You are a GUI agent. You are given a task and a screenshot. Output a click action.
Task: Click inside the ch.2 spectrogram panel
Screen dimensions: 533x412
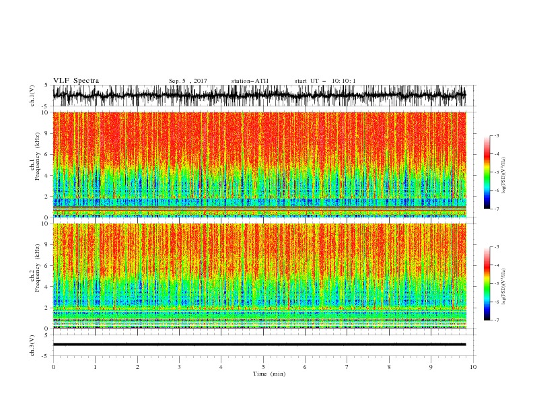tap(259, 276)
